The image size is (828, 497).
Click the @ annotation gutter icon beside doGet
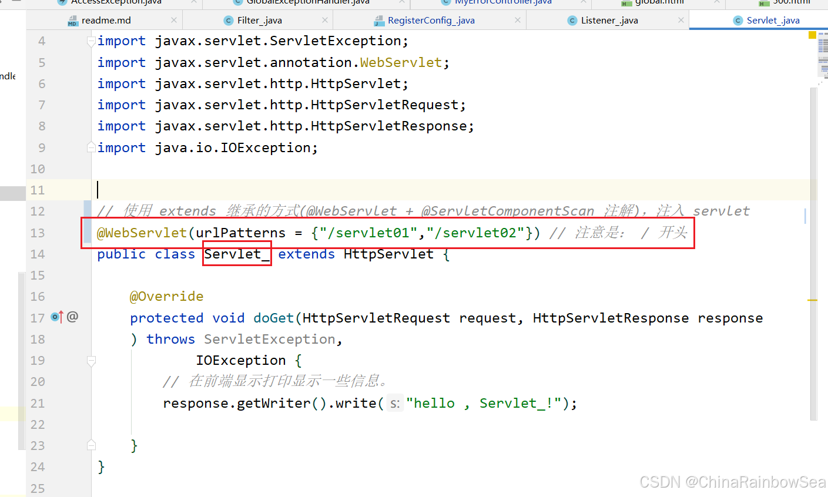(72, 317)
